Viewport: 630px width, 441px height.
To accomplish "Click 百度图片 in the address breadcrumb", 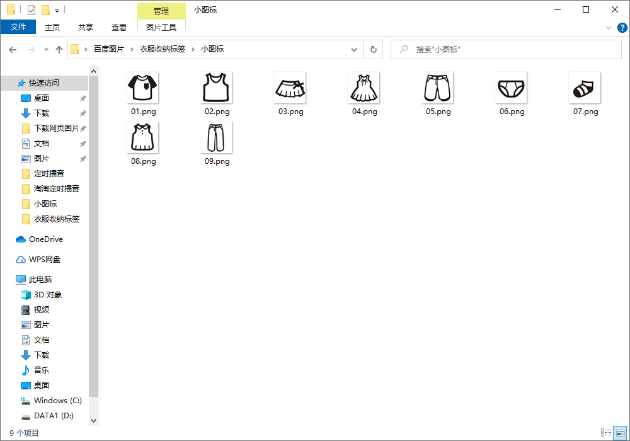I will [109, 49].
